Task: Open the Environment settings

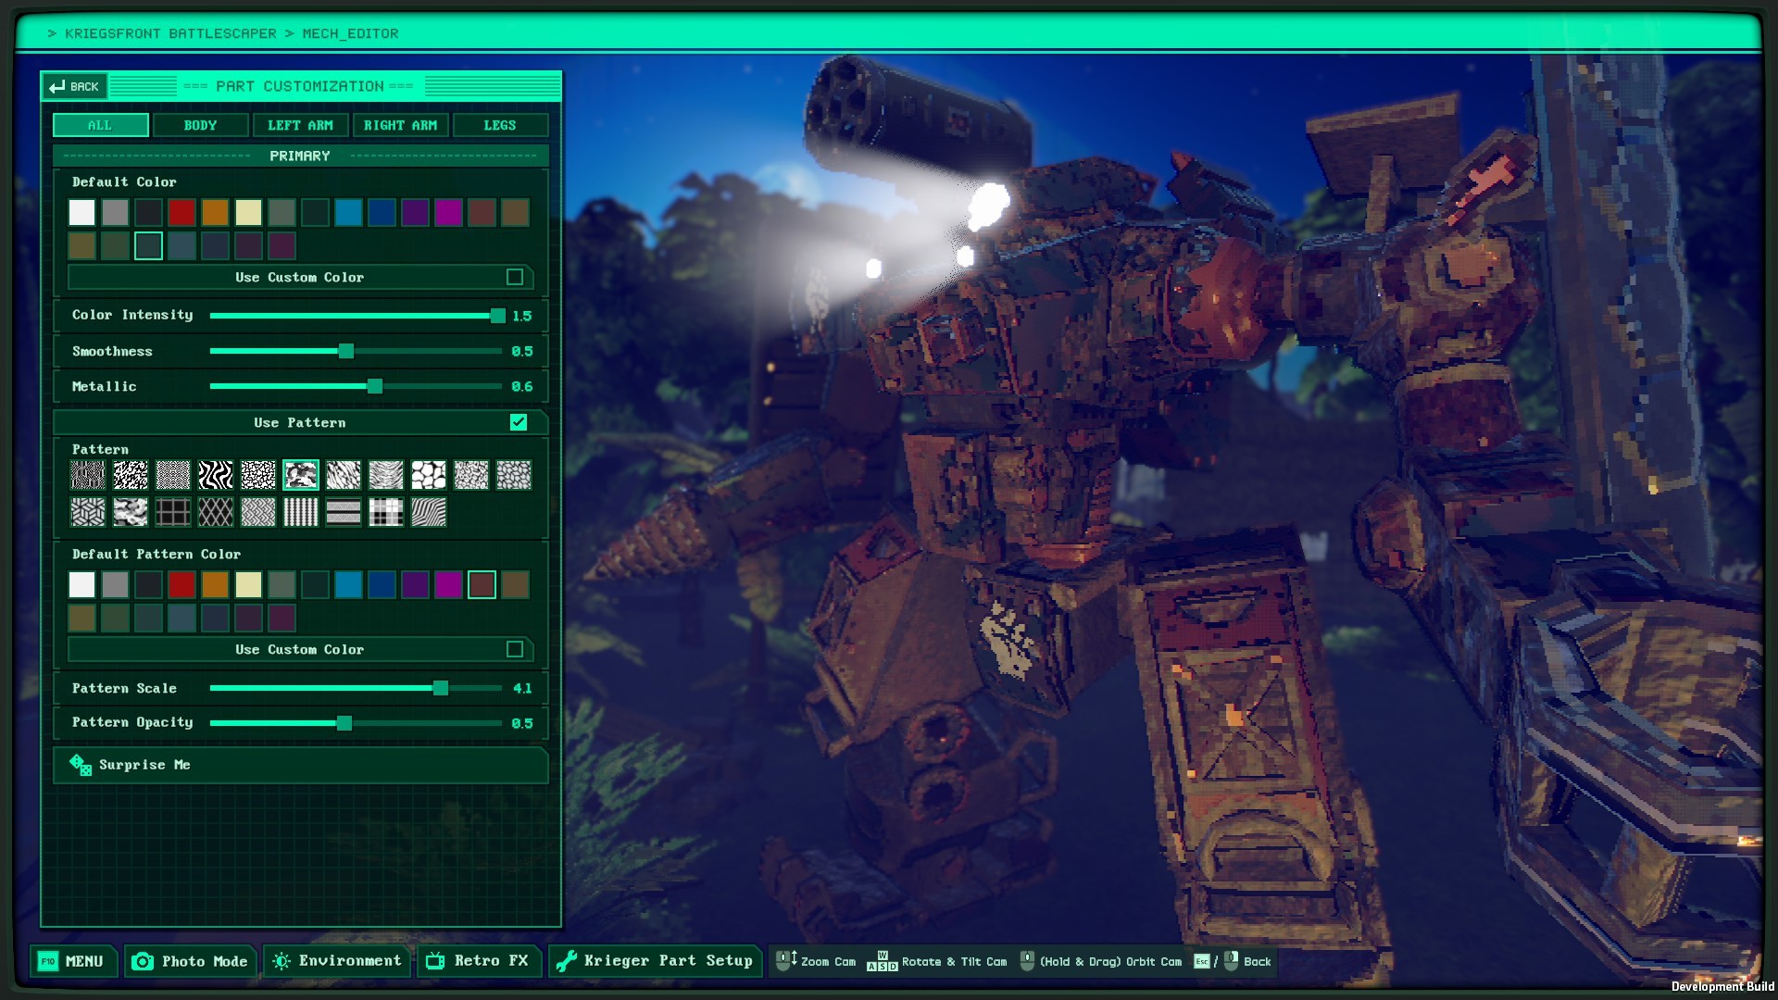Action: (x=336, y=961)
